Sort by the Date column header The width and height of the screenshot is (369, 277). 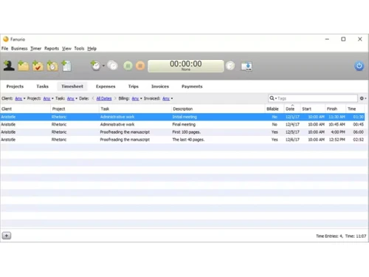(x=292, y=109)
